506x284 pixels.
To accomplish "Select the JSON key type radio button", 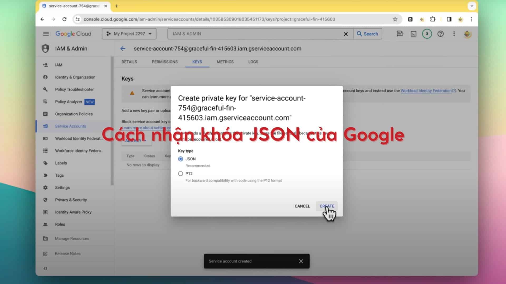I will [181, 159].
